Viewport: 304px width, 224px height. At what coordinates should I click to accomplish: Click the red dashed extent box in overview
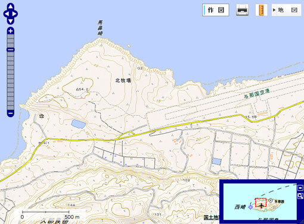point(260,203)
